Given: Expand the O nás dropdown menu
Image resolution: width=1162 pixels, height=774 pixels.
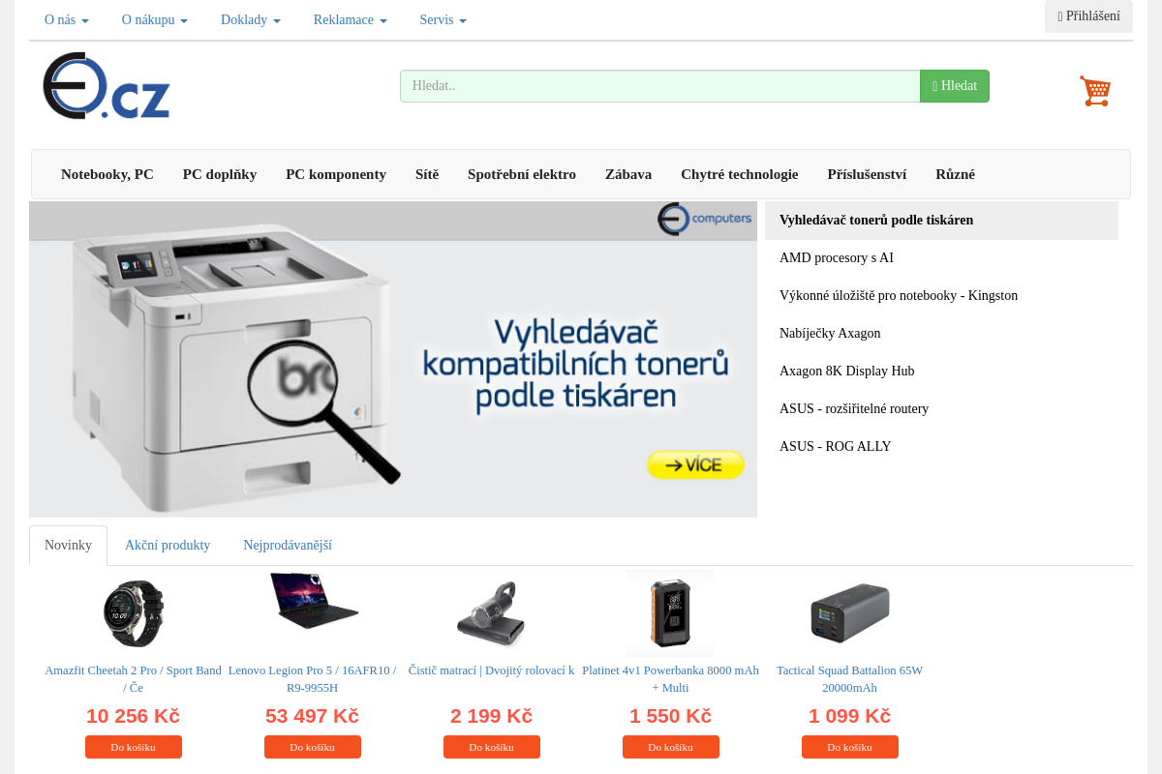Looking at the screenshot, I should click(x=67, y=19).
